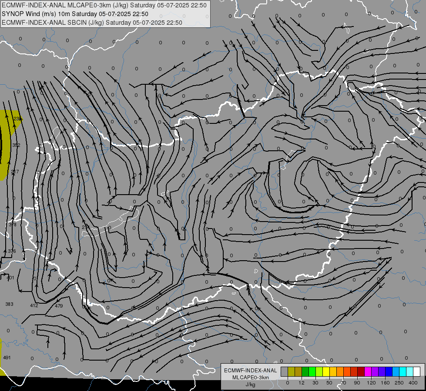Click the gray legend color swatch

pyautogui.click(x=284, y=372)
